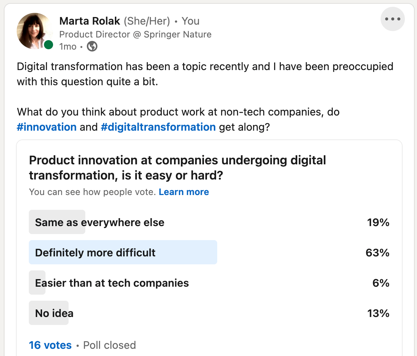Open the #digitaltransformation hashtag
Screen dimensions: 417x356
158,127
